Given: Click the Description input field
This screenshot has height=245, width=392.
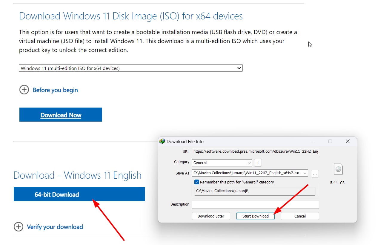Looking at the screenshot, I should [255, 204].
